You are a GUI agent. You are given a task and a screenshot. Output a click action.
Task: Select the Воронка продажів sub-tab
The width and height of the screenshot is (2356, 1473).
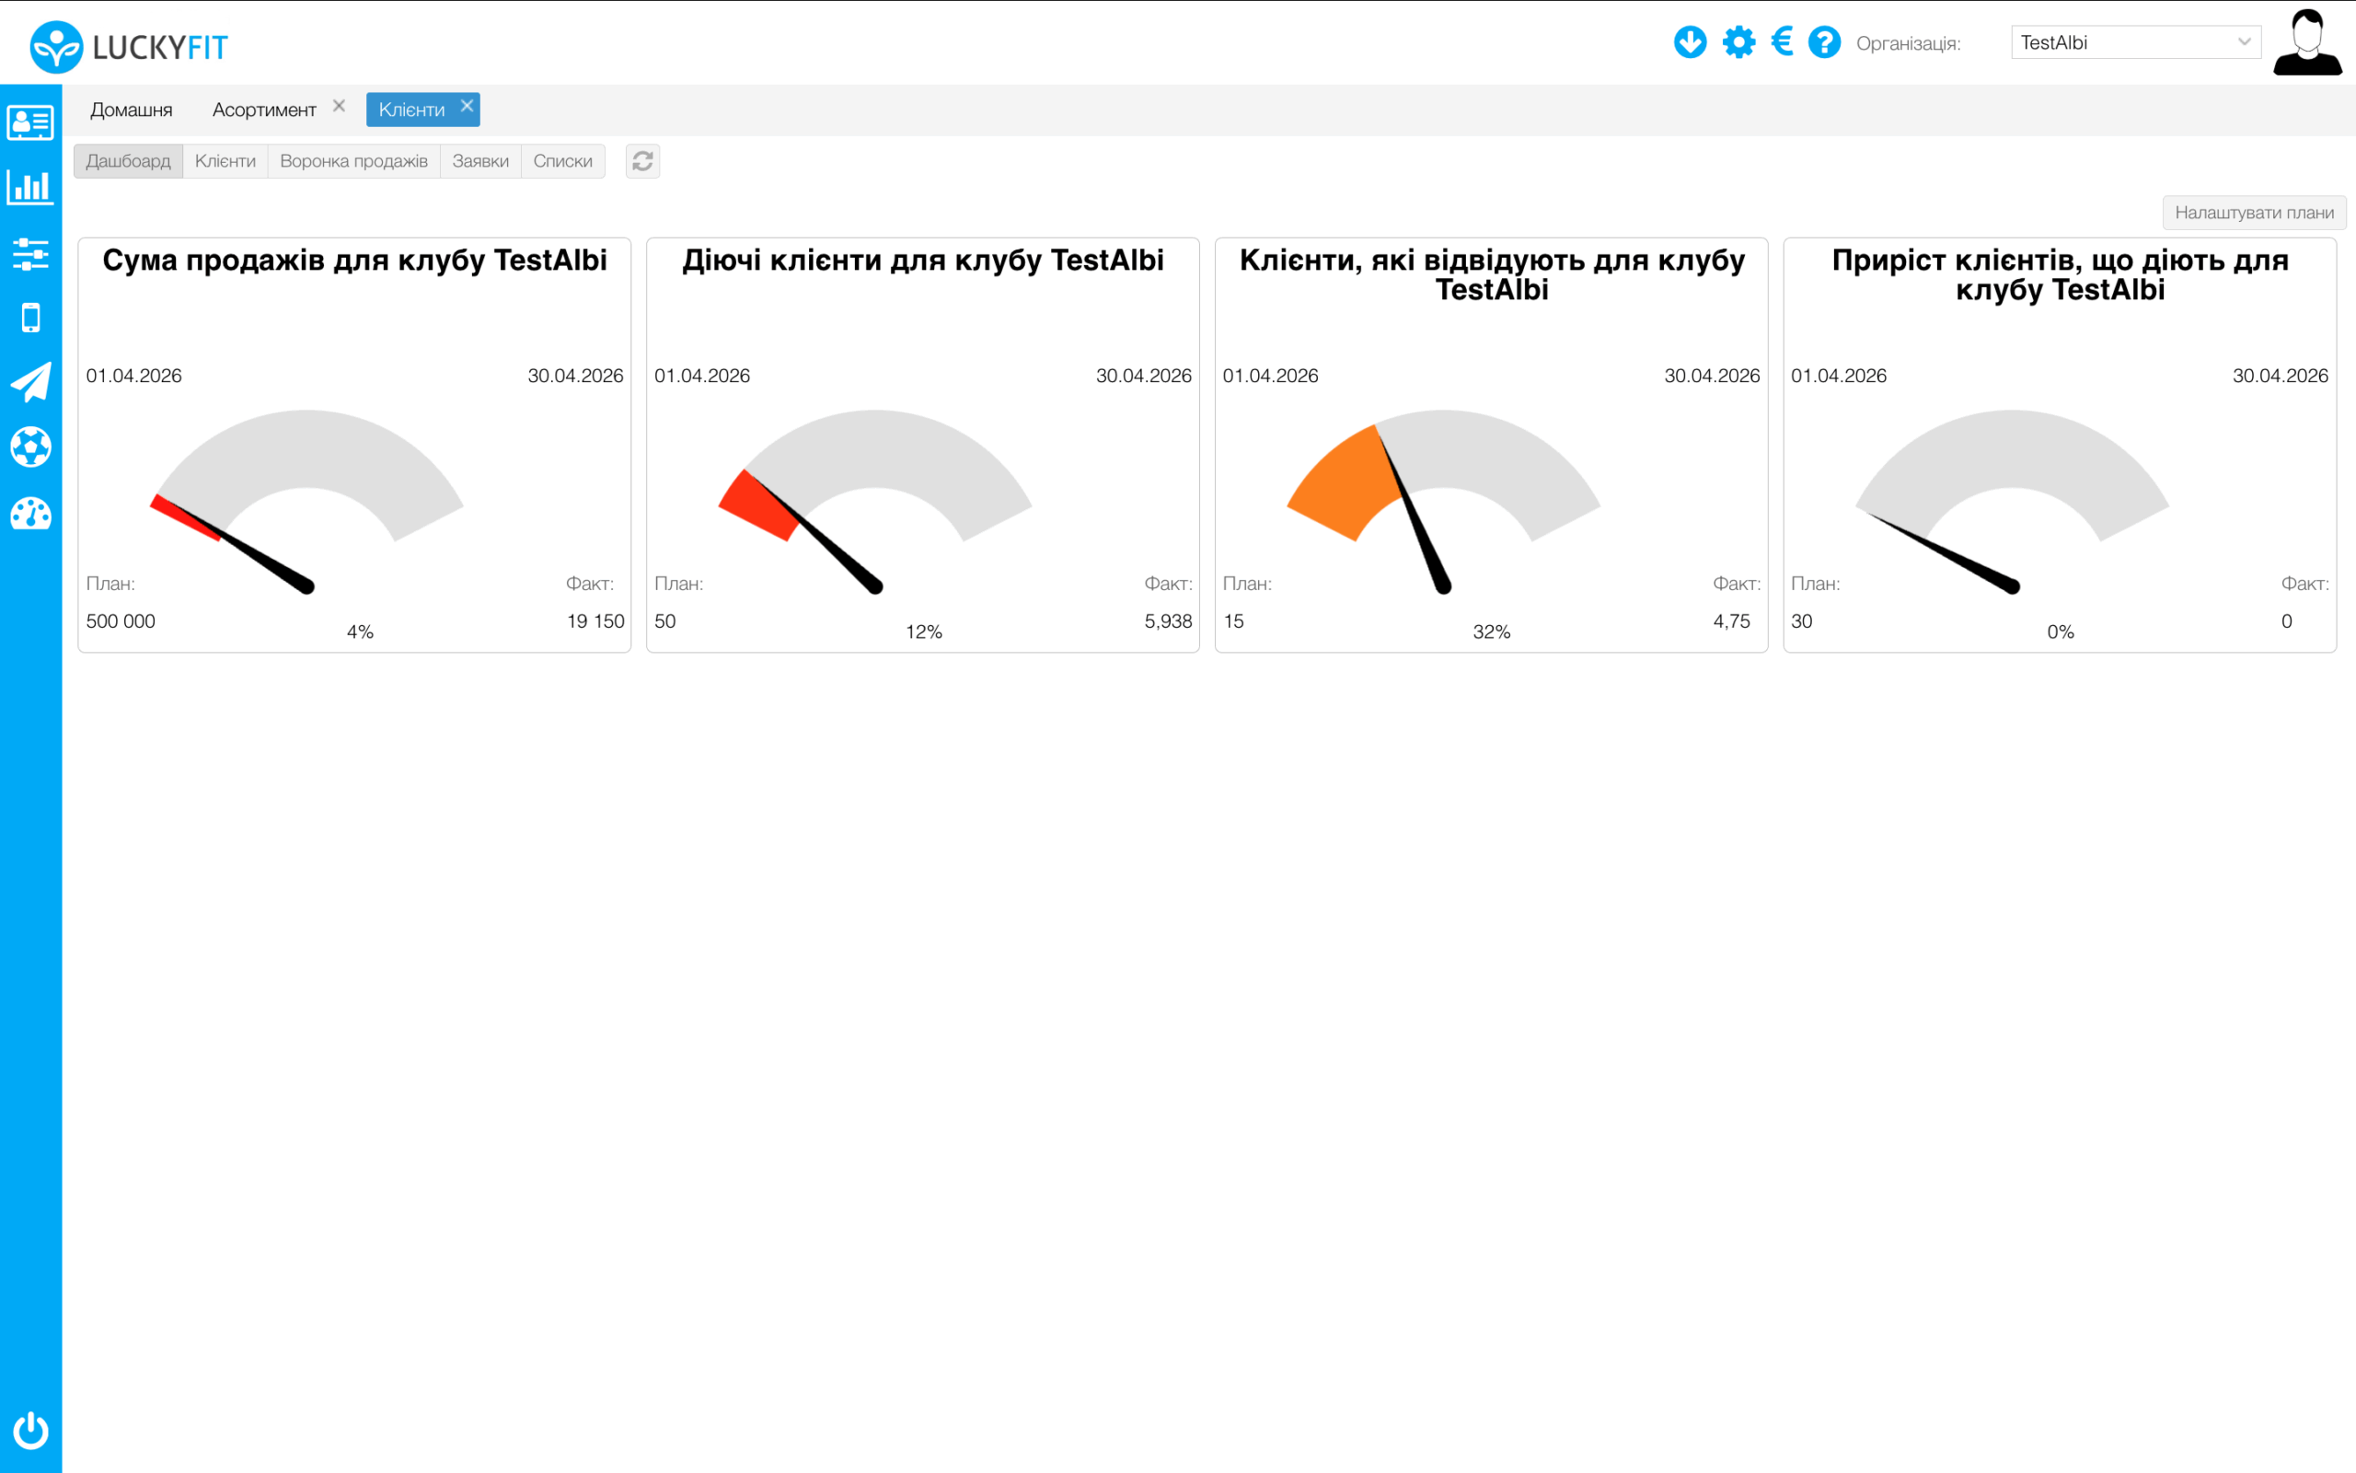pyautogui.click(x=353, y=161)
